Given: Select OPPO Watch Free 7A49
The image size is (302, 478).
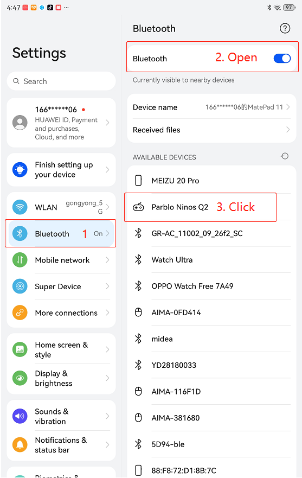Looking at the screenshot, I should click(x=211, y=286).
